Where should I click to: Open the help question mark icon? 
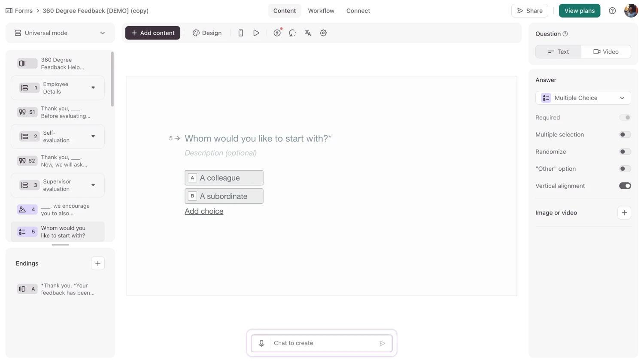[612, 10]
